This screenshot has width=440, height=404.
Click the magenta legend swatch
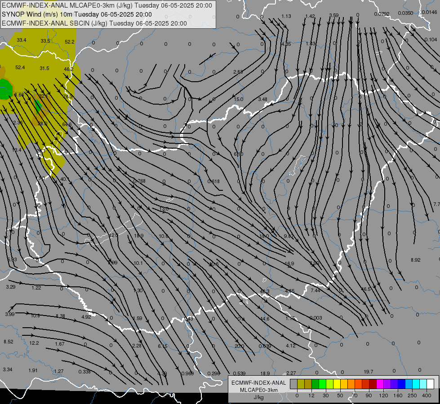click(380, 384)
